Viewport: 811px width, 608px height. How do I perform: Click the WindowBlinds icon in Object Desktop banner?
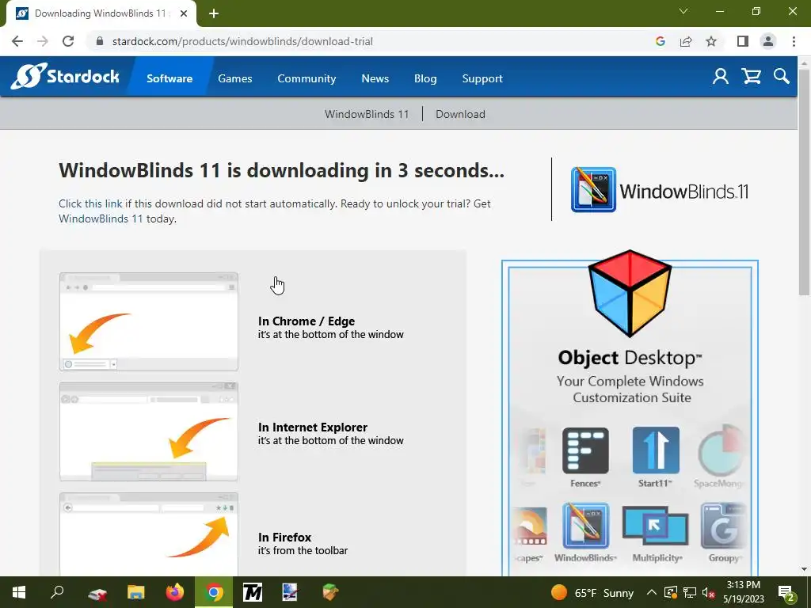click(585, 526)
